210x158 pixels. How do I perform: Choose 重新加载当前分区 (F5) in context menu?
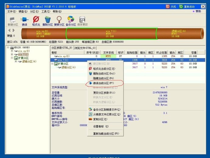click(105, 134)
